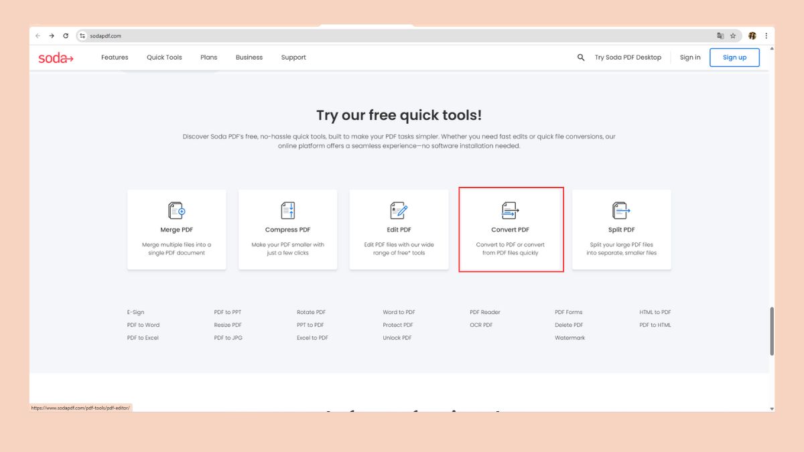Viewport: 804px width, 452px height.
Task: Click site information icon in address bar
Action: (x=82, y=36)
